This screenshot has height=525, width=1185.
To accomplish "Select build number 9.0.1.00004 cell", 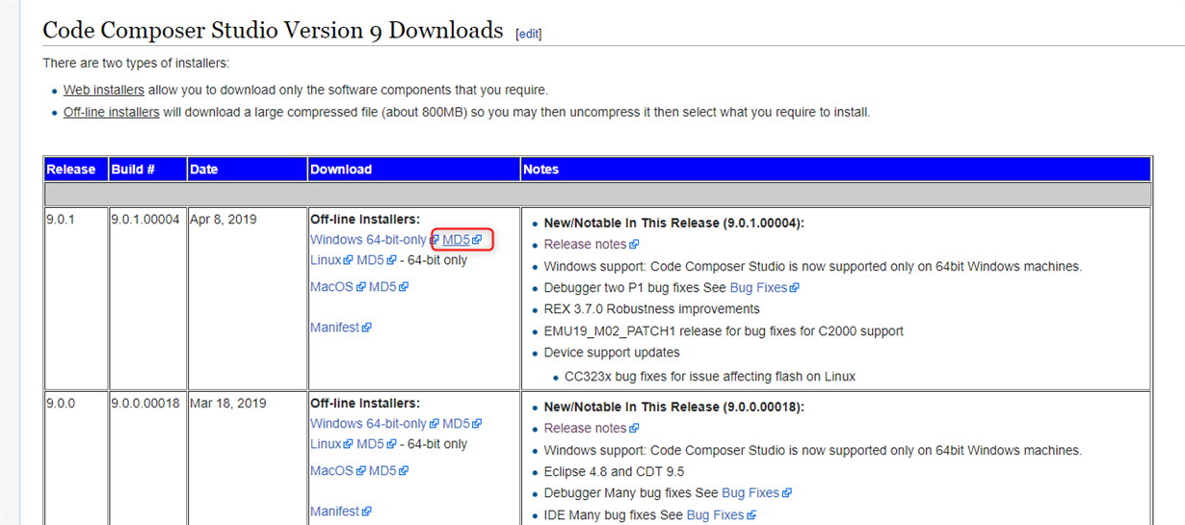I will coord(147,299).
